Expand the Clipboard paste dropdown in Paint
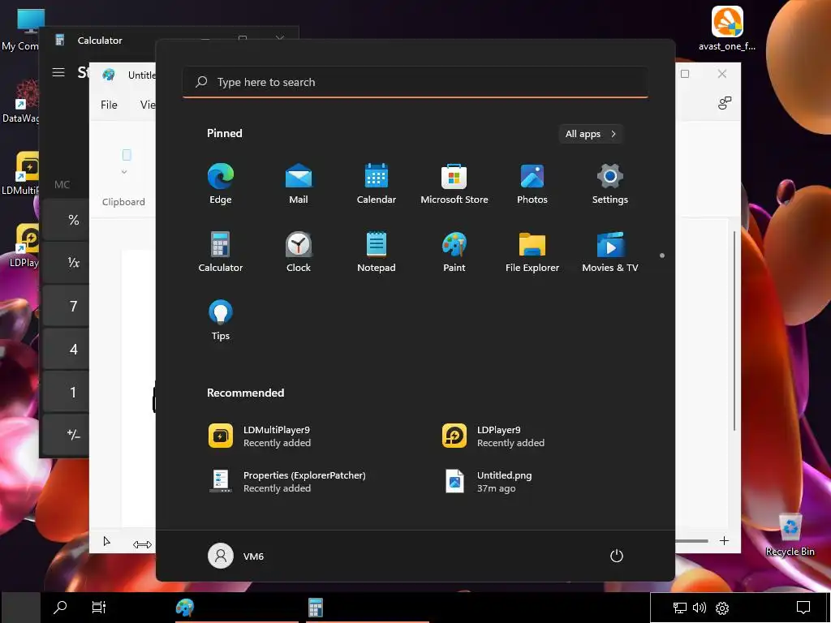The height and width of the screenshot is (623, 831). (x=124, y=172)
